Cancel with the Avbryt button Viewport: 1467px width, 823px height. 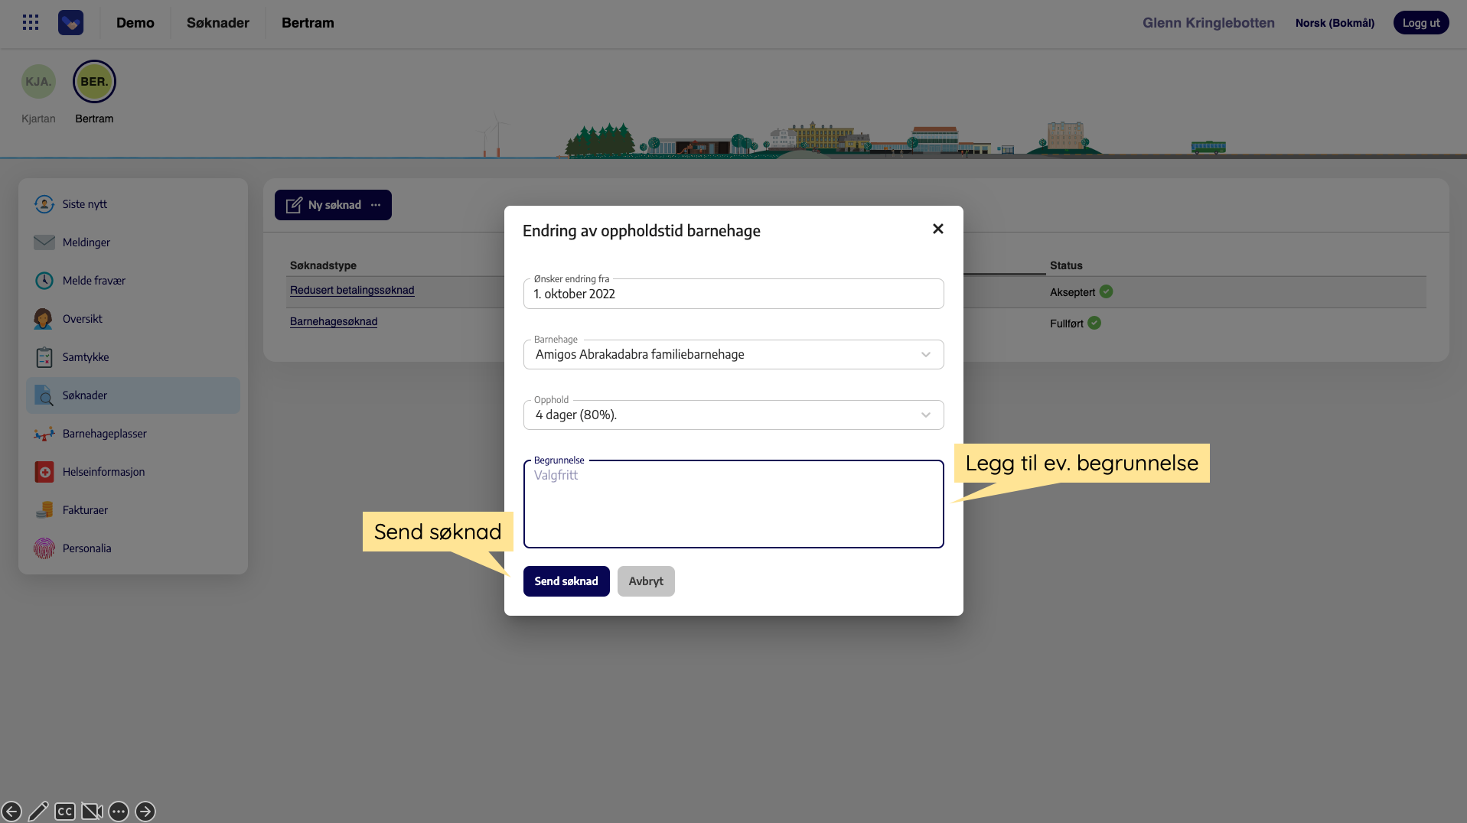click(646, 581)
